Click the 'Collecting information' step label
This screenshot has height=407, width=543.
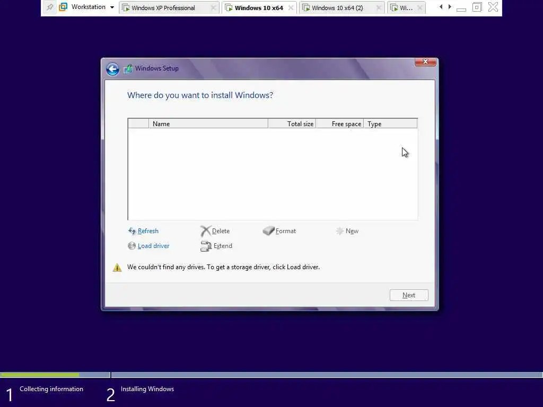(51, 389)
